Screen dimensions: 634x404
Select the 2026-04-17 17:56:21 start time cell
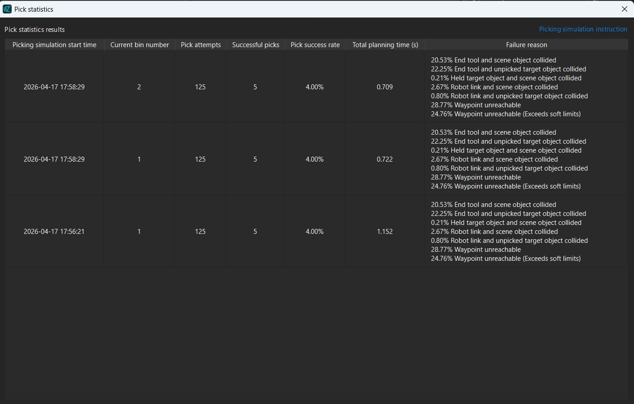pyautogui.click(x=54, y=232)
